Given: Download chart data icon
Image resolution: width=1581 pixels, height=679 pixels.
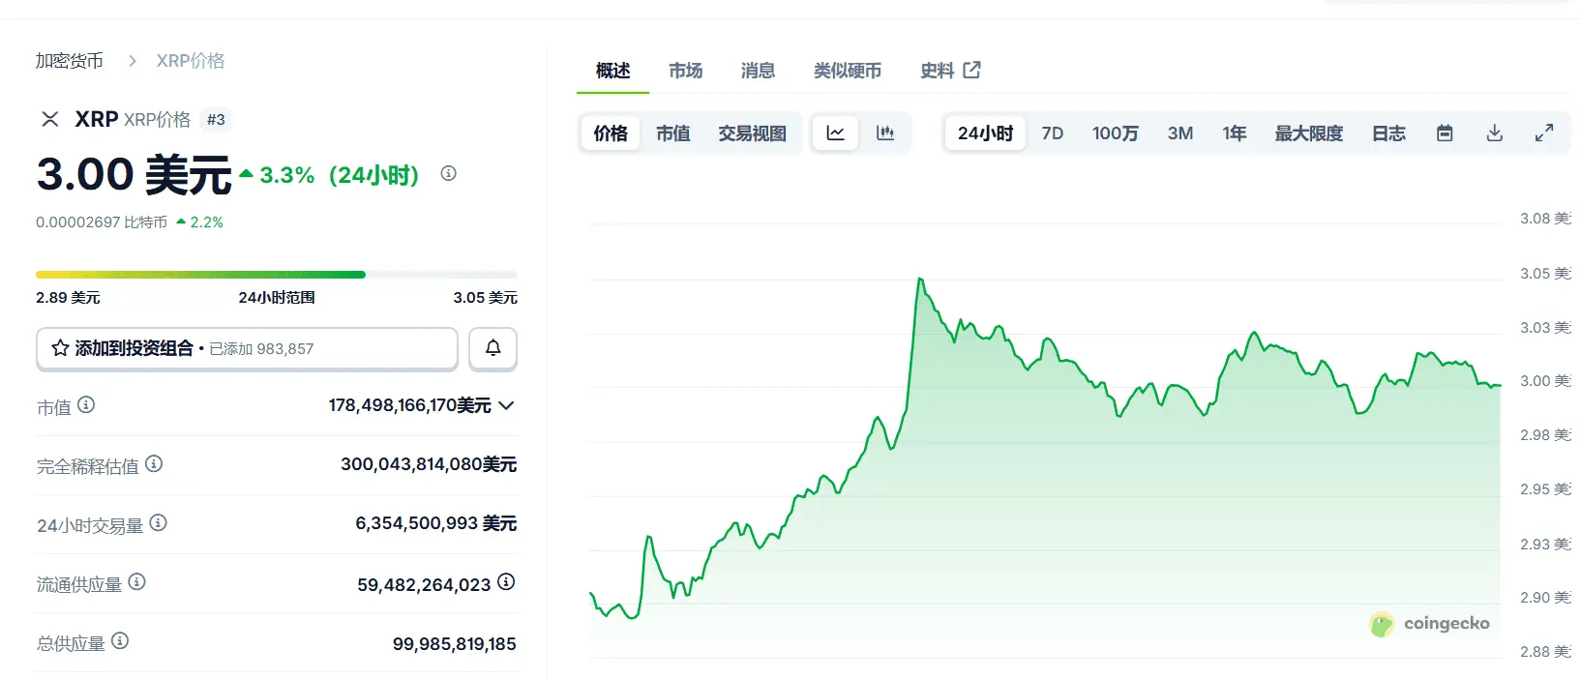Looking at the screenshot, I should click(x=1495, y=133).
